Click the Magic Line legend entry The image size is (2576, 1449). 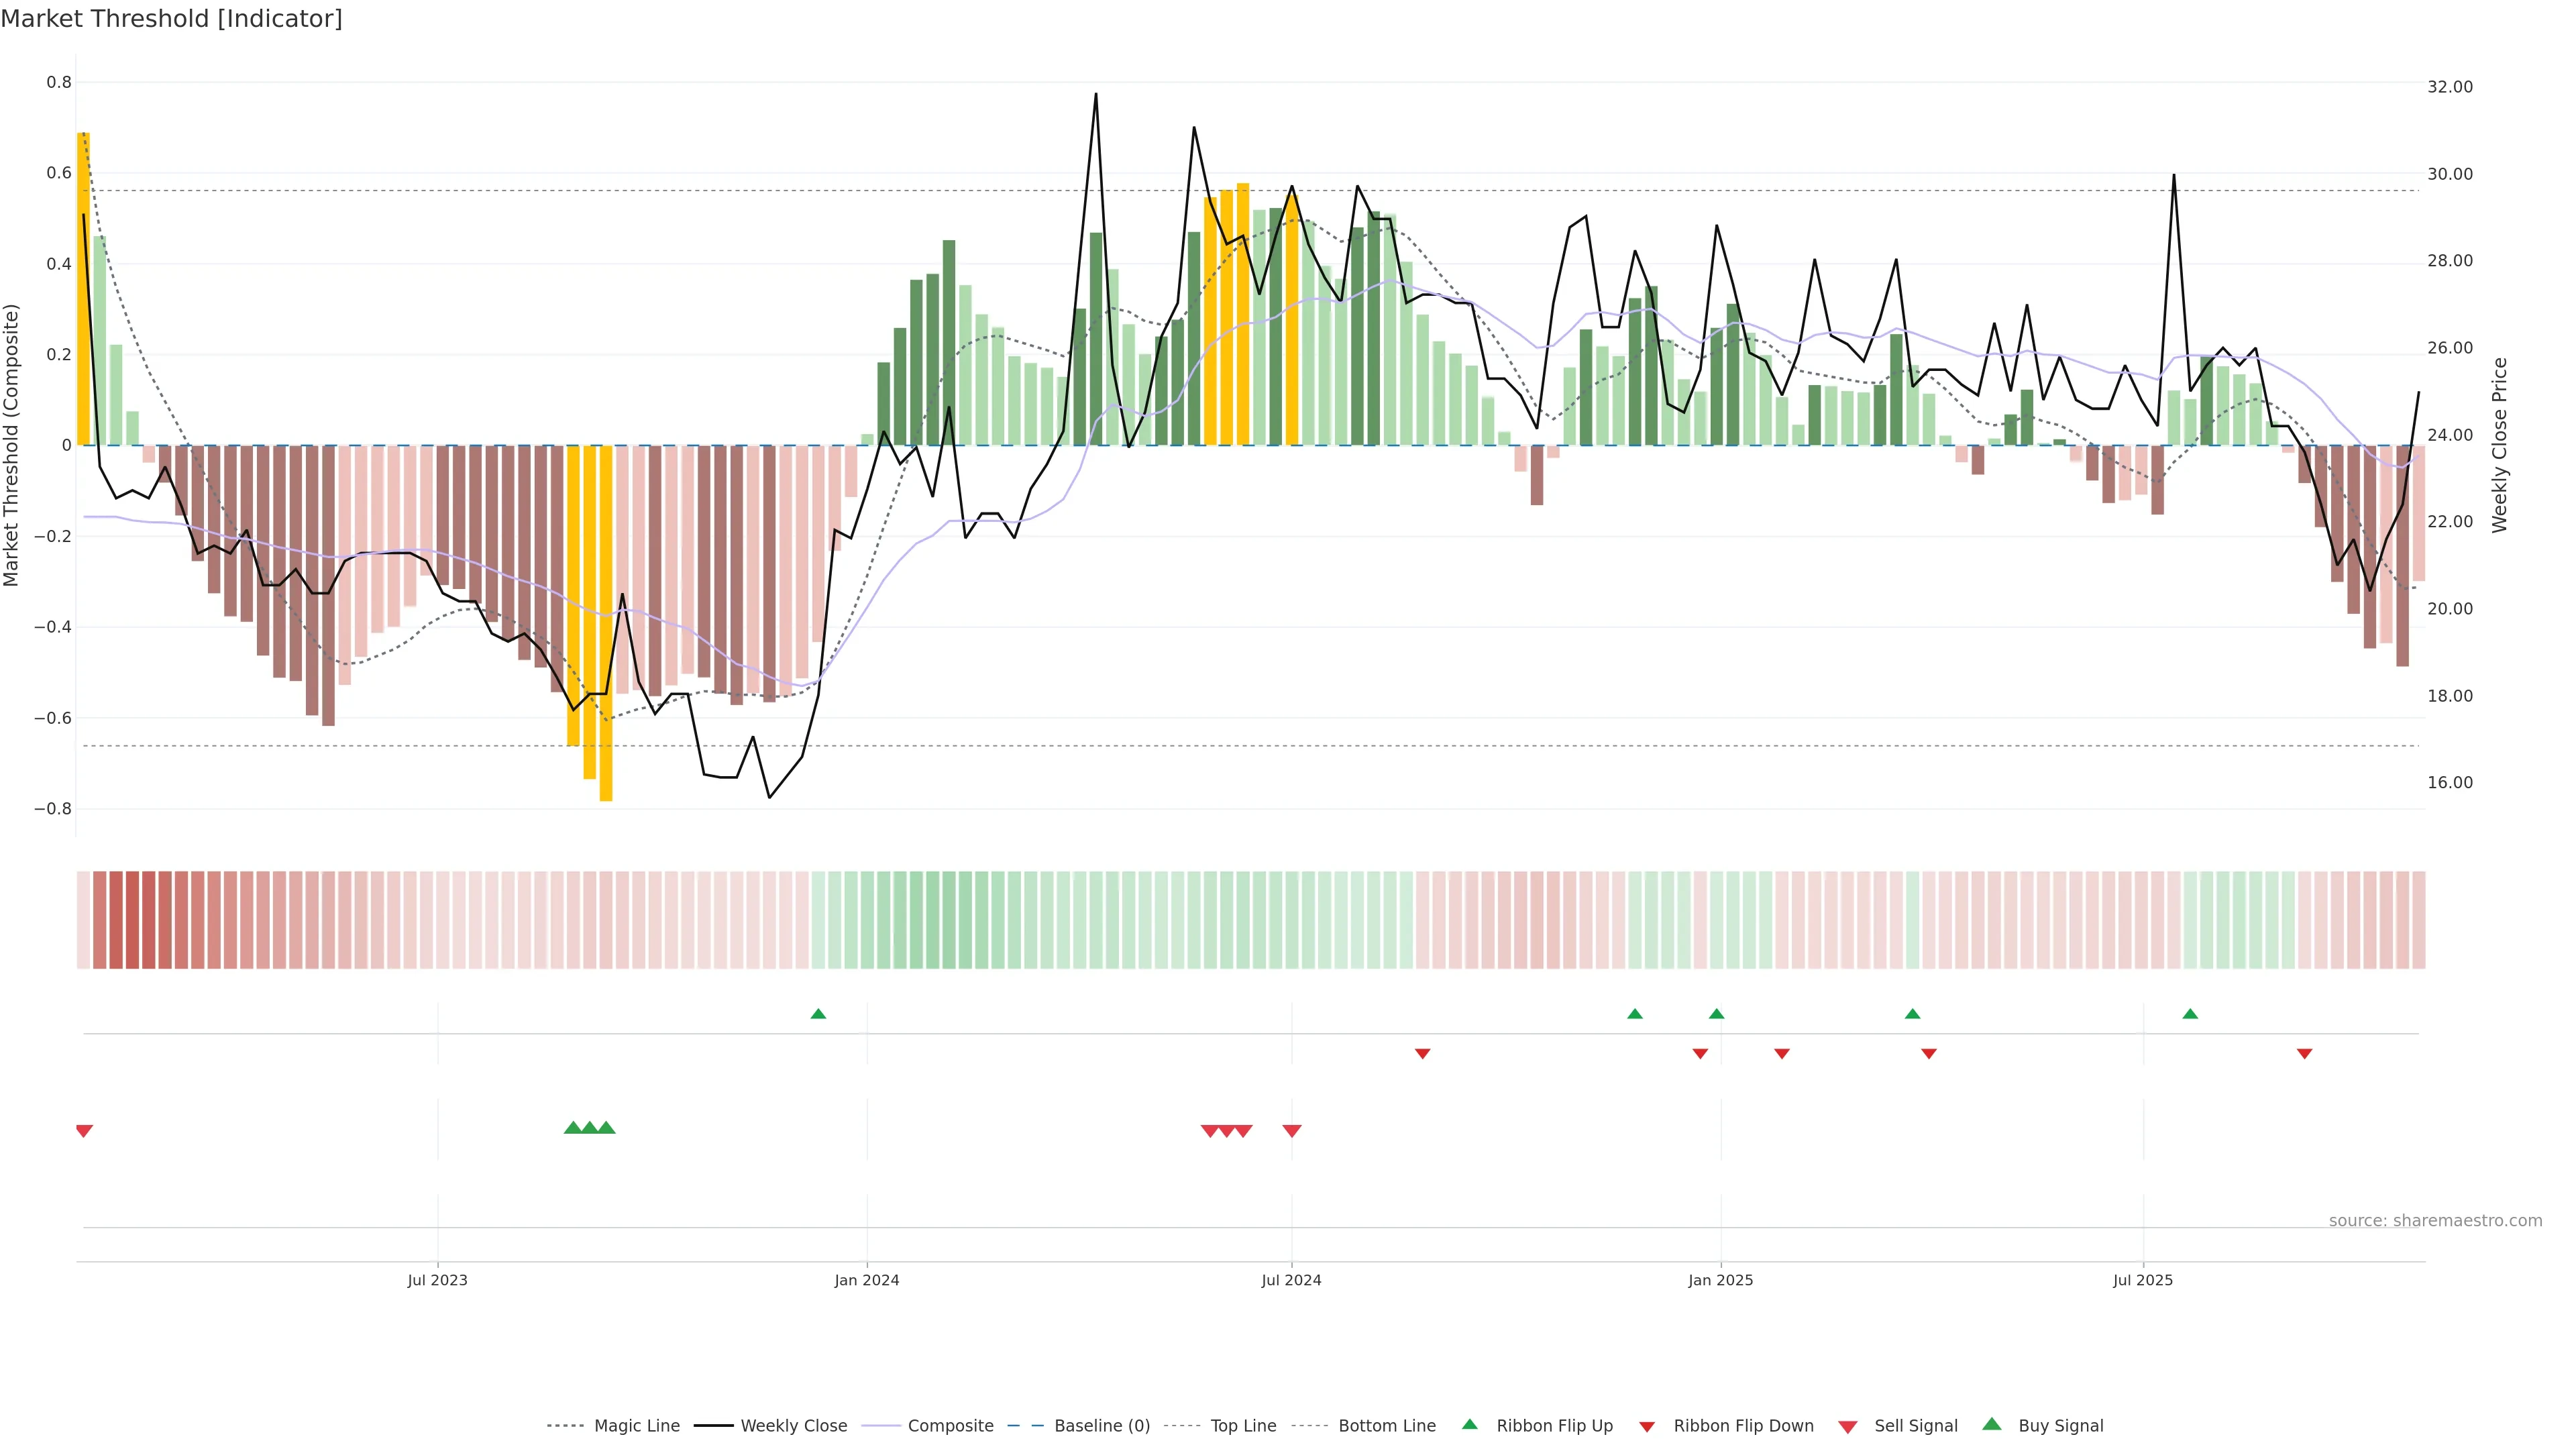[636, 1426]
